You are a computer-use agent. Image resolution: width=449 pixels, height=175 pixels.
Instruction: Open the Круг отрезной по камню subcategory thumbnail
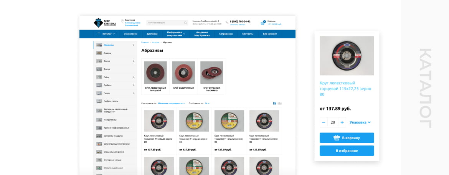click(x=211, y=73)
